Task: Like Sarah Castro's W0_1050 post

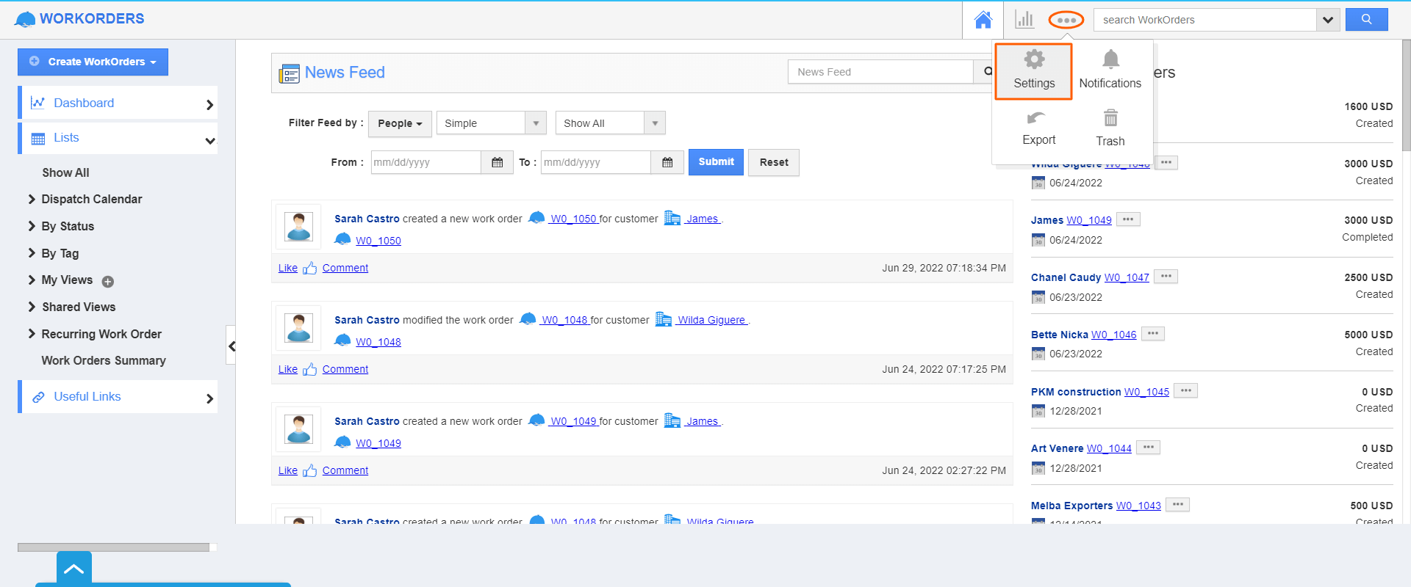Action: [288, 268]
